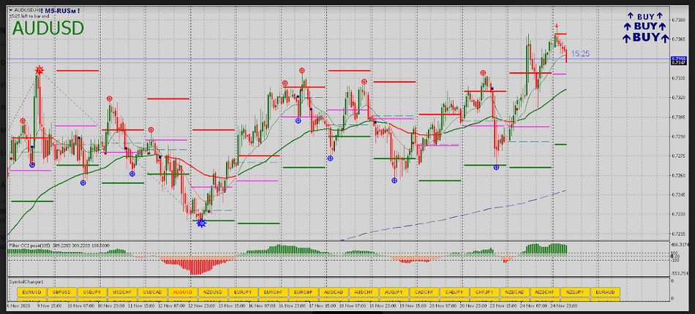The image size is (695, 314).
Task: Click the Filter CCI indicator label
Action: 29,246
